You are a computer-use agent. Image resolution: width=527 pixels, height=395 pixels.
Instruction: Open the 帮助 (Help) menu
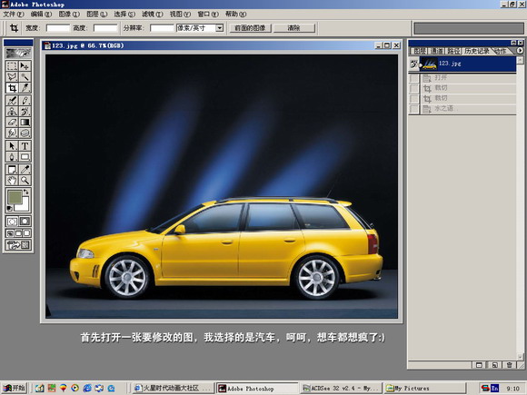235,15
